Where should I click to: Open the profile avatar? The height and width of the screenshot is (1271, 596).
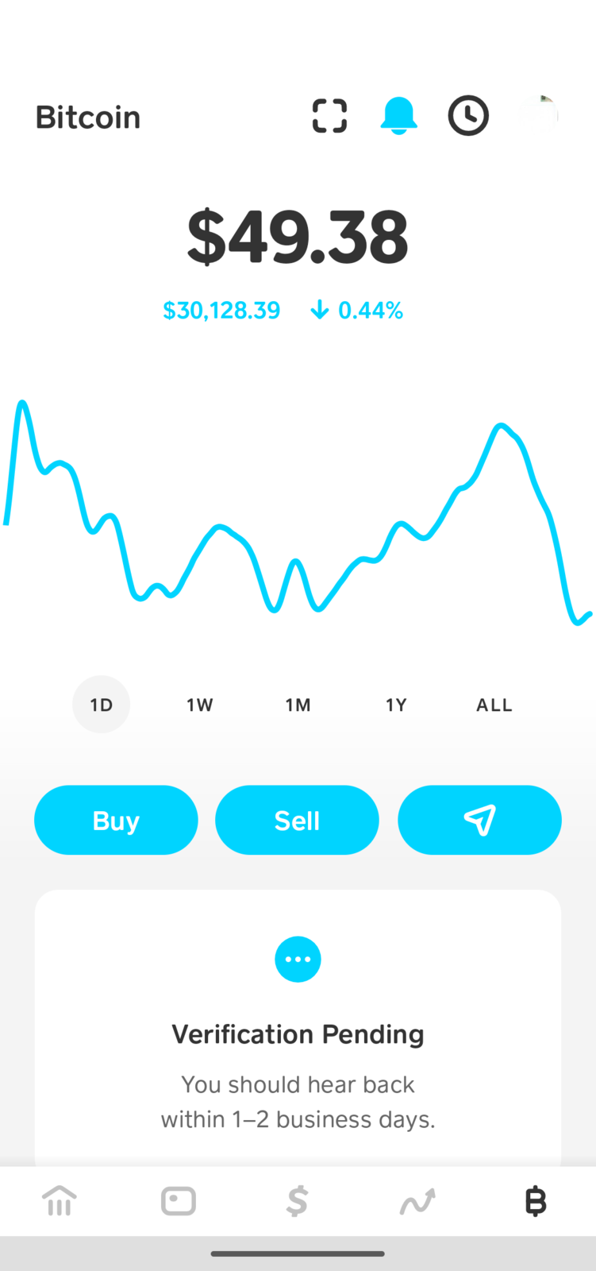coord(539,116)
